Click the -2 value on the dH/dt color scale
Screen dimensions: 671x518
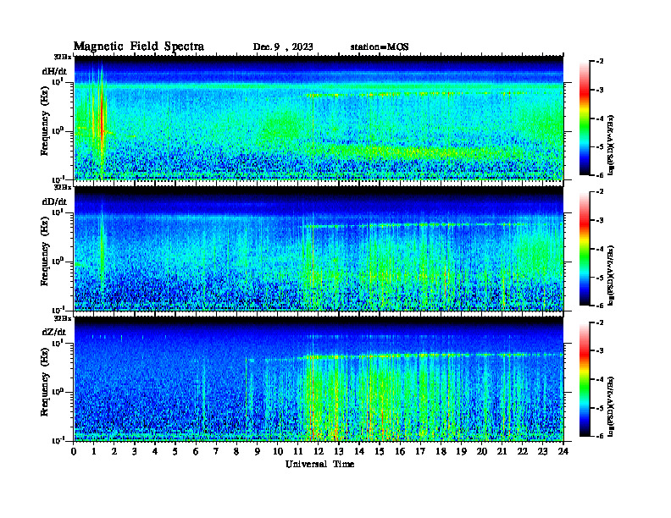600,62
